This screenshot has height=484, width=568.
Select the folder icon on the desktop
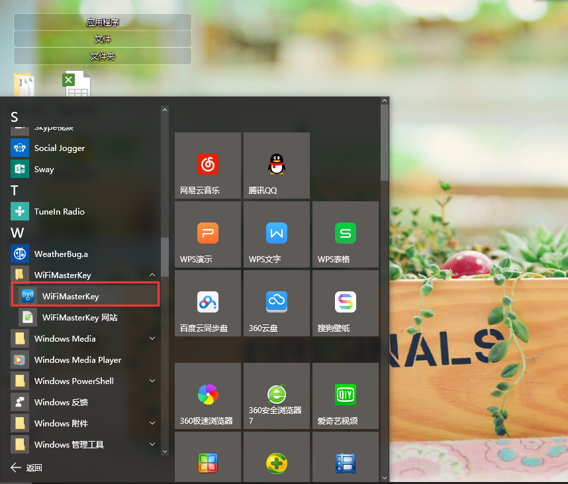(24, 84)
